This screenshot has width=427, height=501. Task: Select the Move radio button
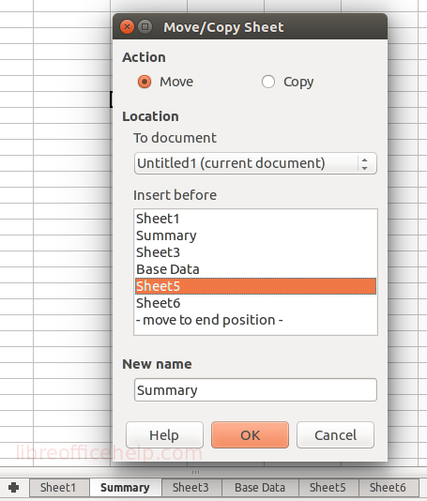145,82
